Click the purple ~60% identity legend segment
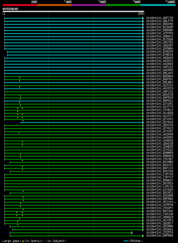The image size is (178, 243). (x=89, y=5)
